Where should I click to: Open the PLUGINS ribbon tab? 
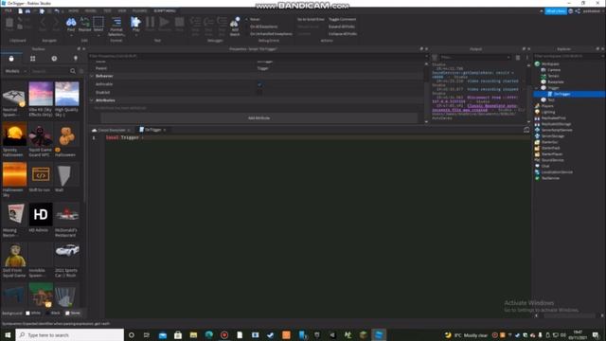point(139,10)
